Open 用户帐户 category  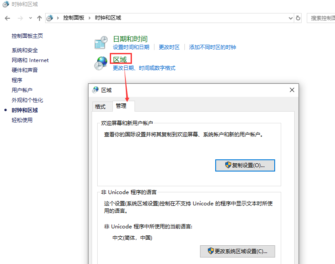22,90
